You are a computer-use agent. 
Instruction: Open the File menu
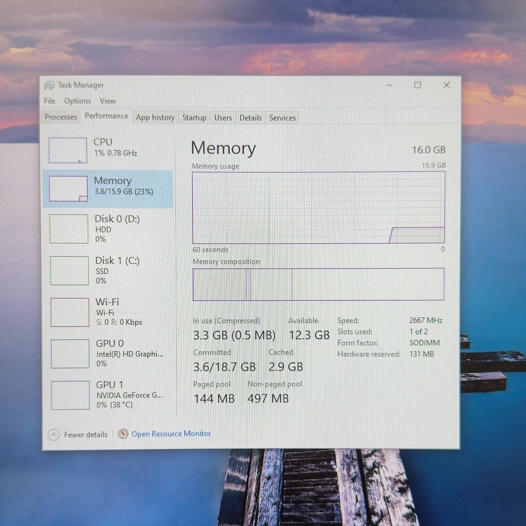pos(50,101)
